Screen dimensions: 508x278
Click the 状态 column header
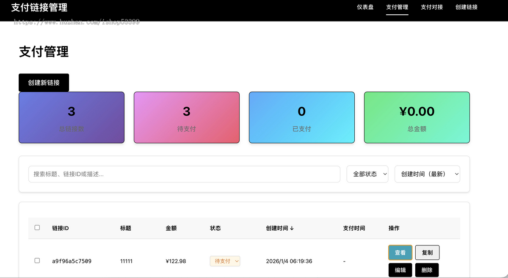(215, 228)
